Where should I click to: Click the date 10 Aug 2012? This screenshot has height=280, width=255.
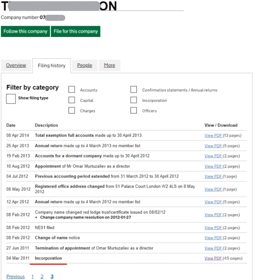[18, 166]
